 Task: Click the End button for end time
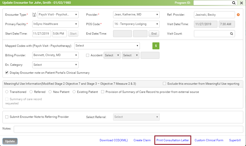click(x=154, y=34)
